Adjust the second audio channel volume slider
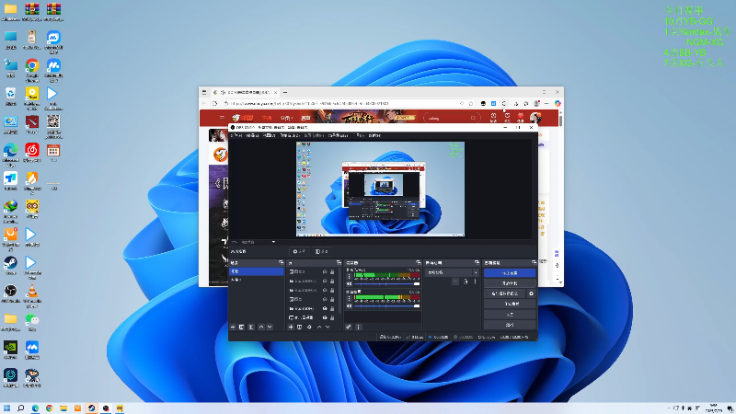Viewport: 736px width, 414px height. (386, 306)
